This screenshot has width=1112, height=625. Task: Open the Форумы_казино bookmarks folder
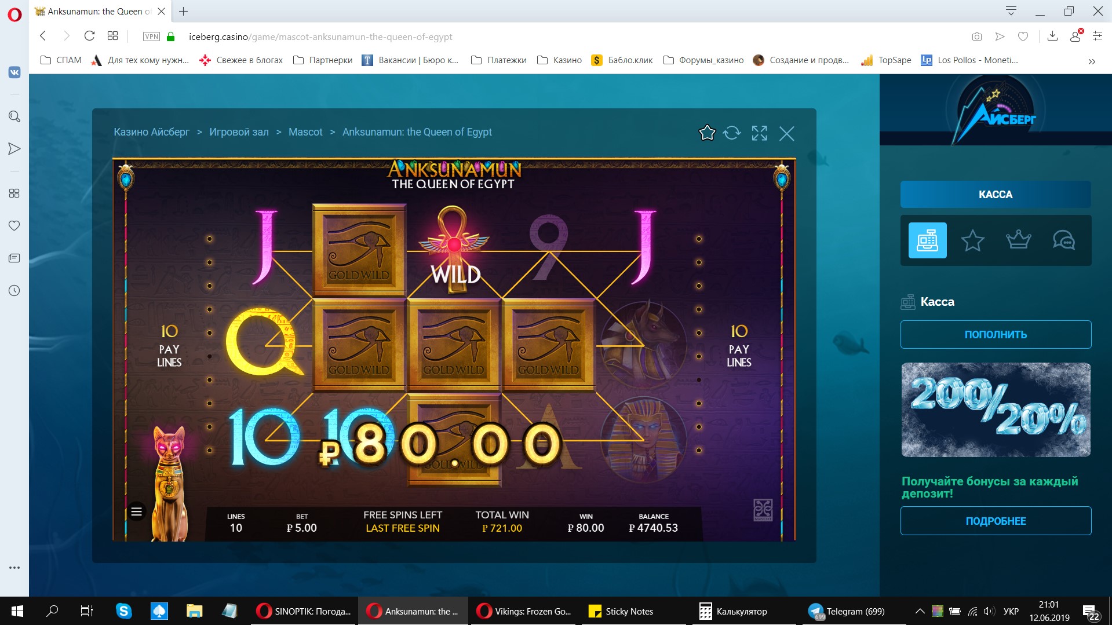pyautogui.click(x=703, y=60)
